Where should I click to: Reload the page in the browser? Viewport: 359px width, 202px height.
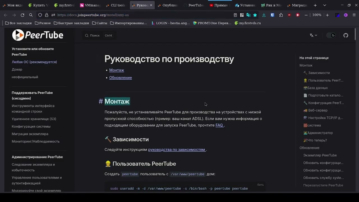[x=22, y=15]
